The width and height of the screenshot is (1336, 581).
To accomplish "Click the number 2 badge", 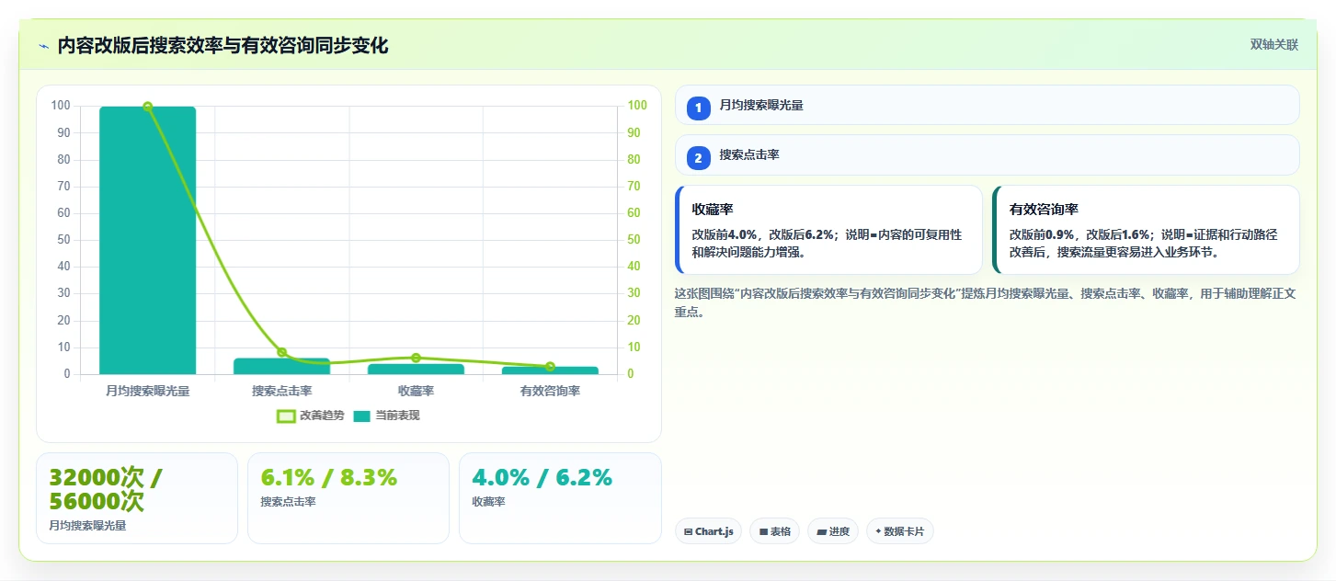I will coord(698,157).
